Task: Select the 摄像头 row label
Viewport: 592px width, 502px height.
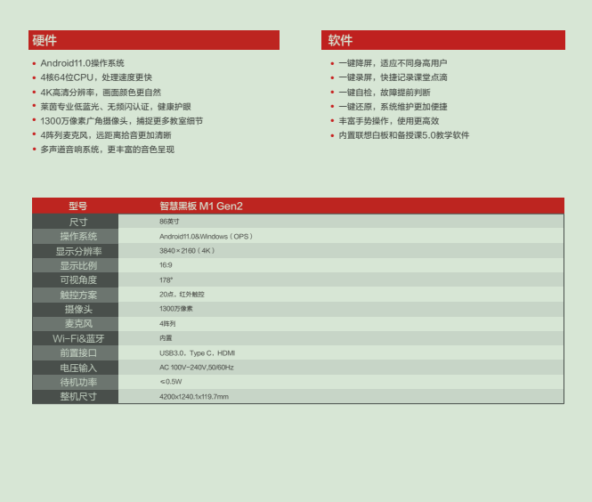Action: coord(76,309)
